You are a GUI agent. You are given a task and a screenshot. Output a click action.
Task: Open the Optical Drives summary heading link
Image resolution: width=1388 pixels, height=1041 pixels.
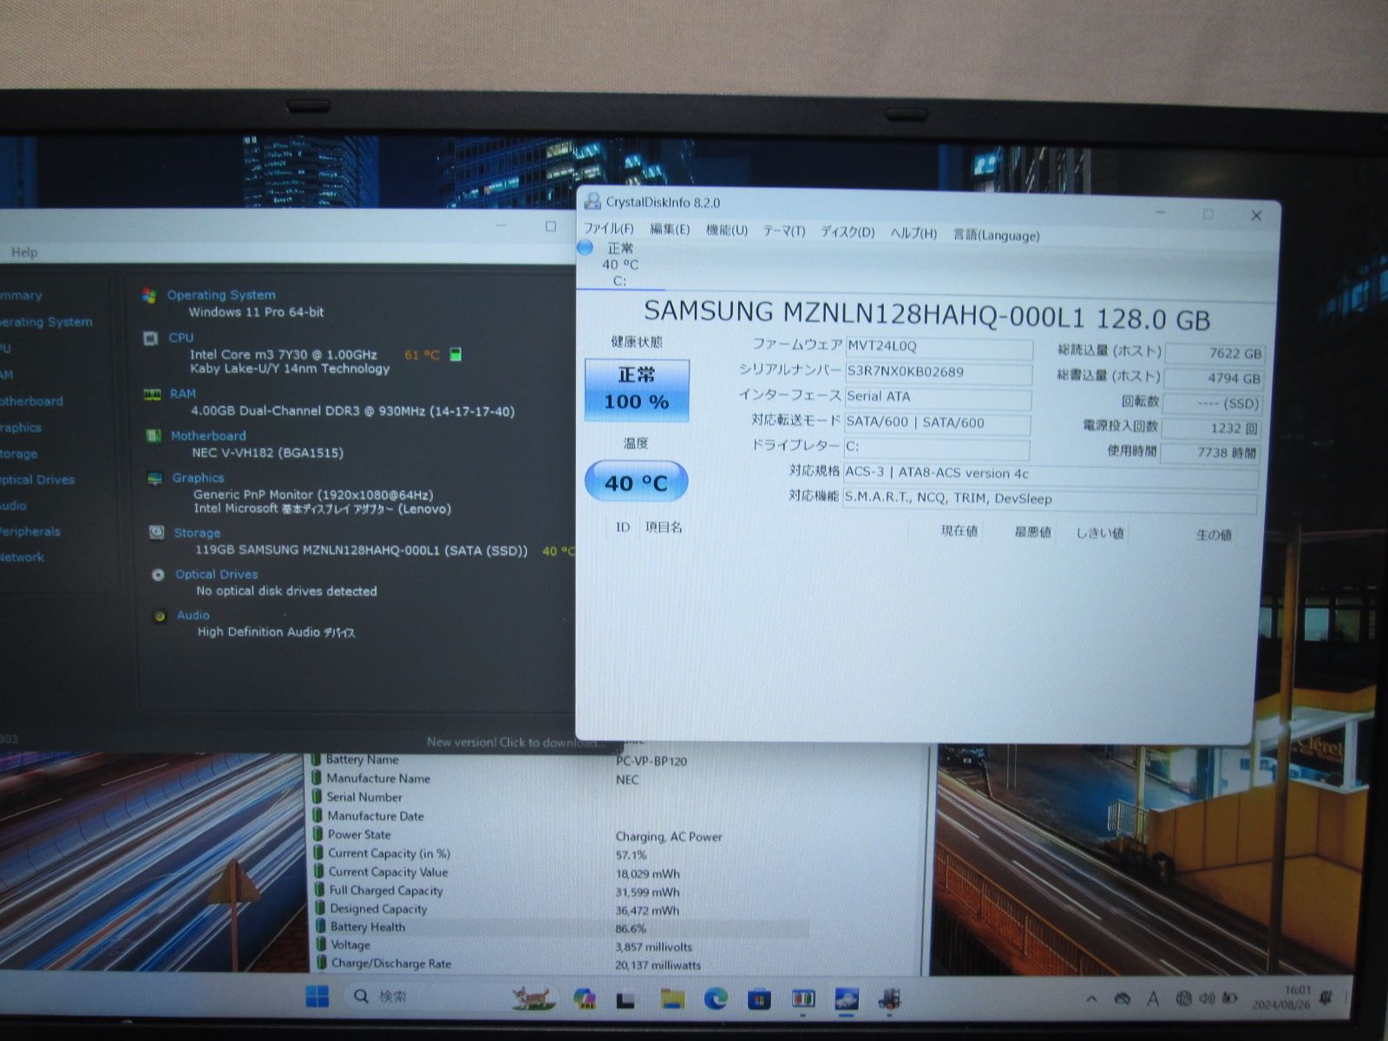[x=216, y=574]
